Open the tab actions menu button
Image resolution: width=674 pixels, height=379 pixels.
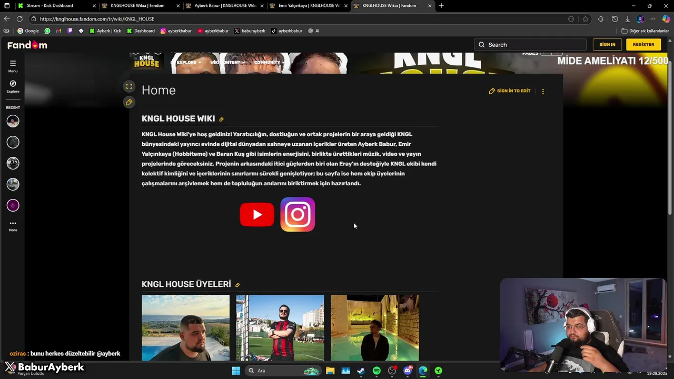[x=7, y=6]
